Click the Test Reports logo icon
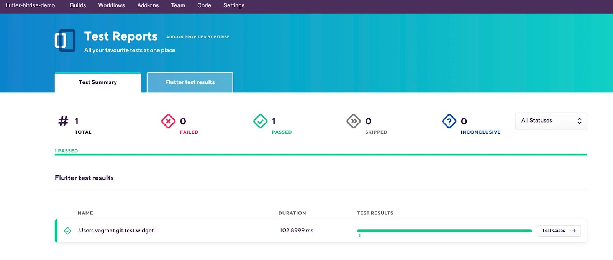The image size is (613, 260). (65, 40)
